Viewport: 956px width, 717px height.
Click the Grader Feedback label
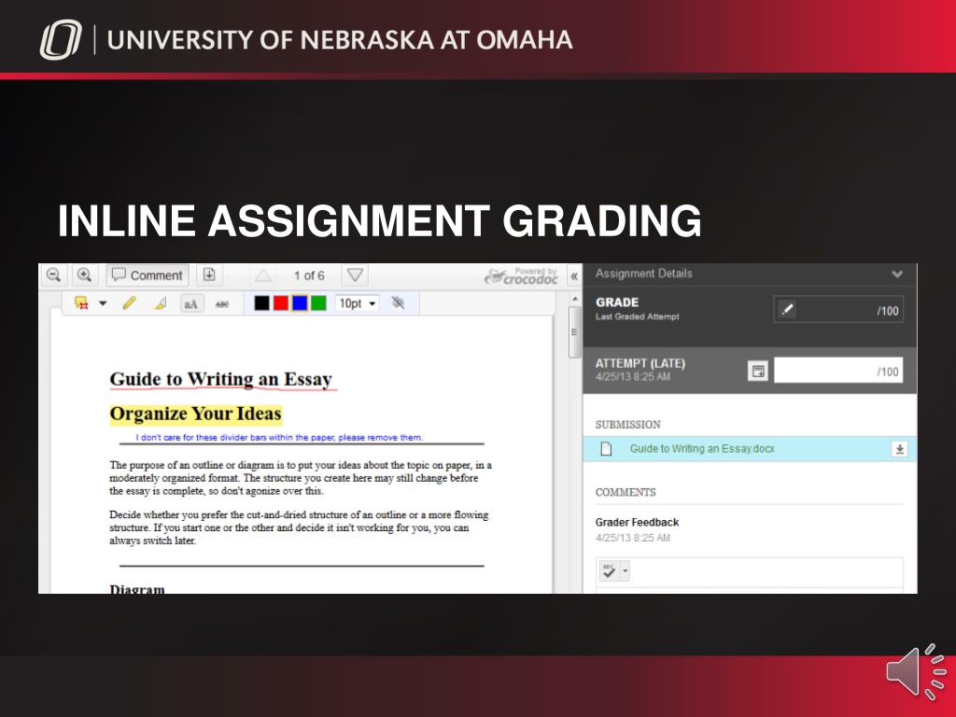point(637,523)
